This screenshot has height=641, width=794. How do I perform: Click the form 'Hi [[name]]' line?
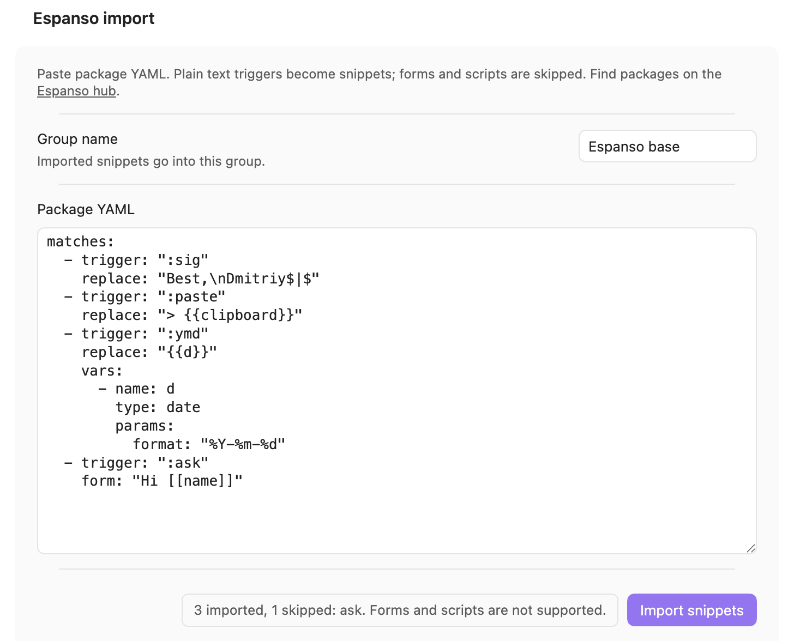(x=162, y=481)
